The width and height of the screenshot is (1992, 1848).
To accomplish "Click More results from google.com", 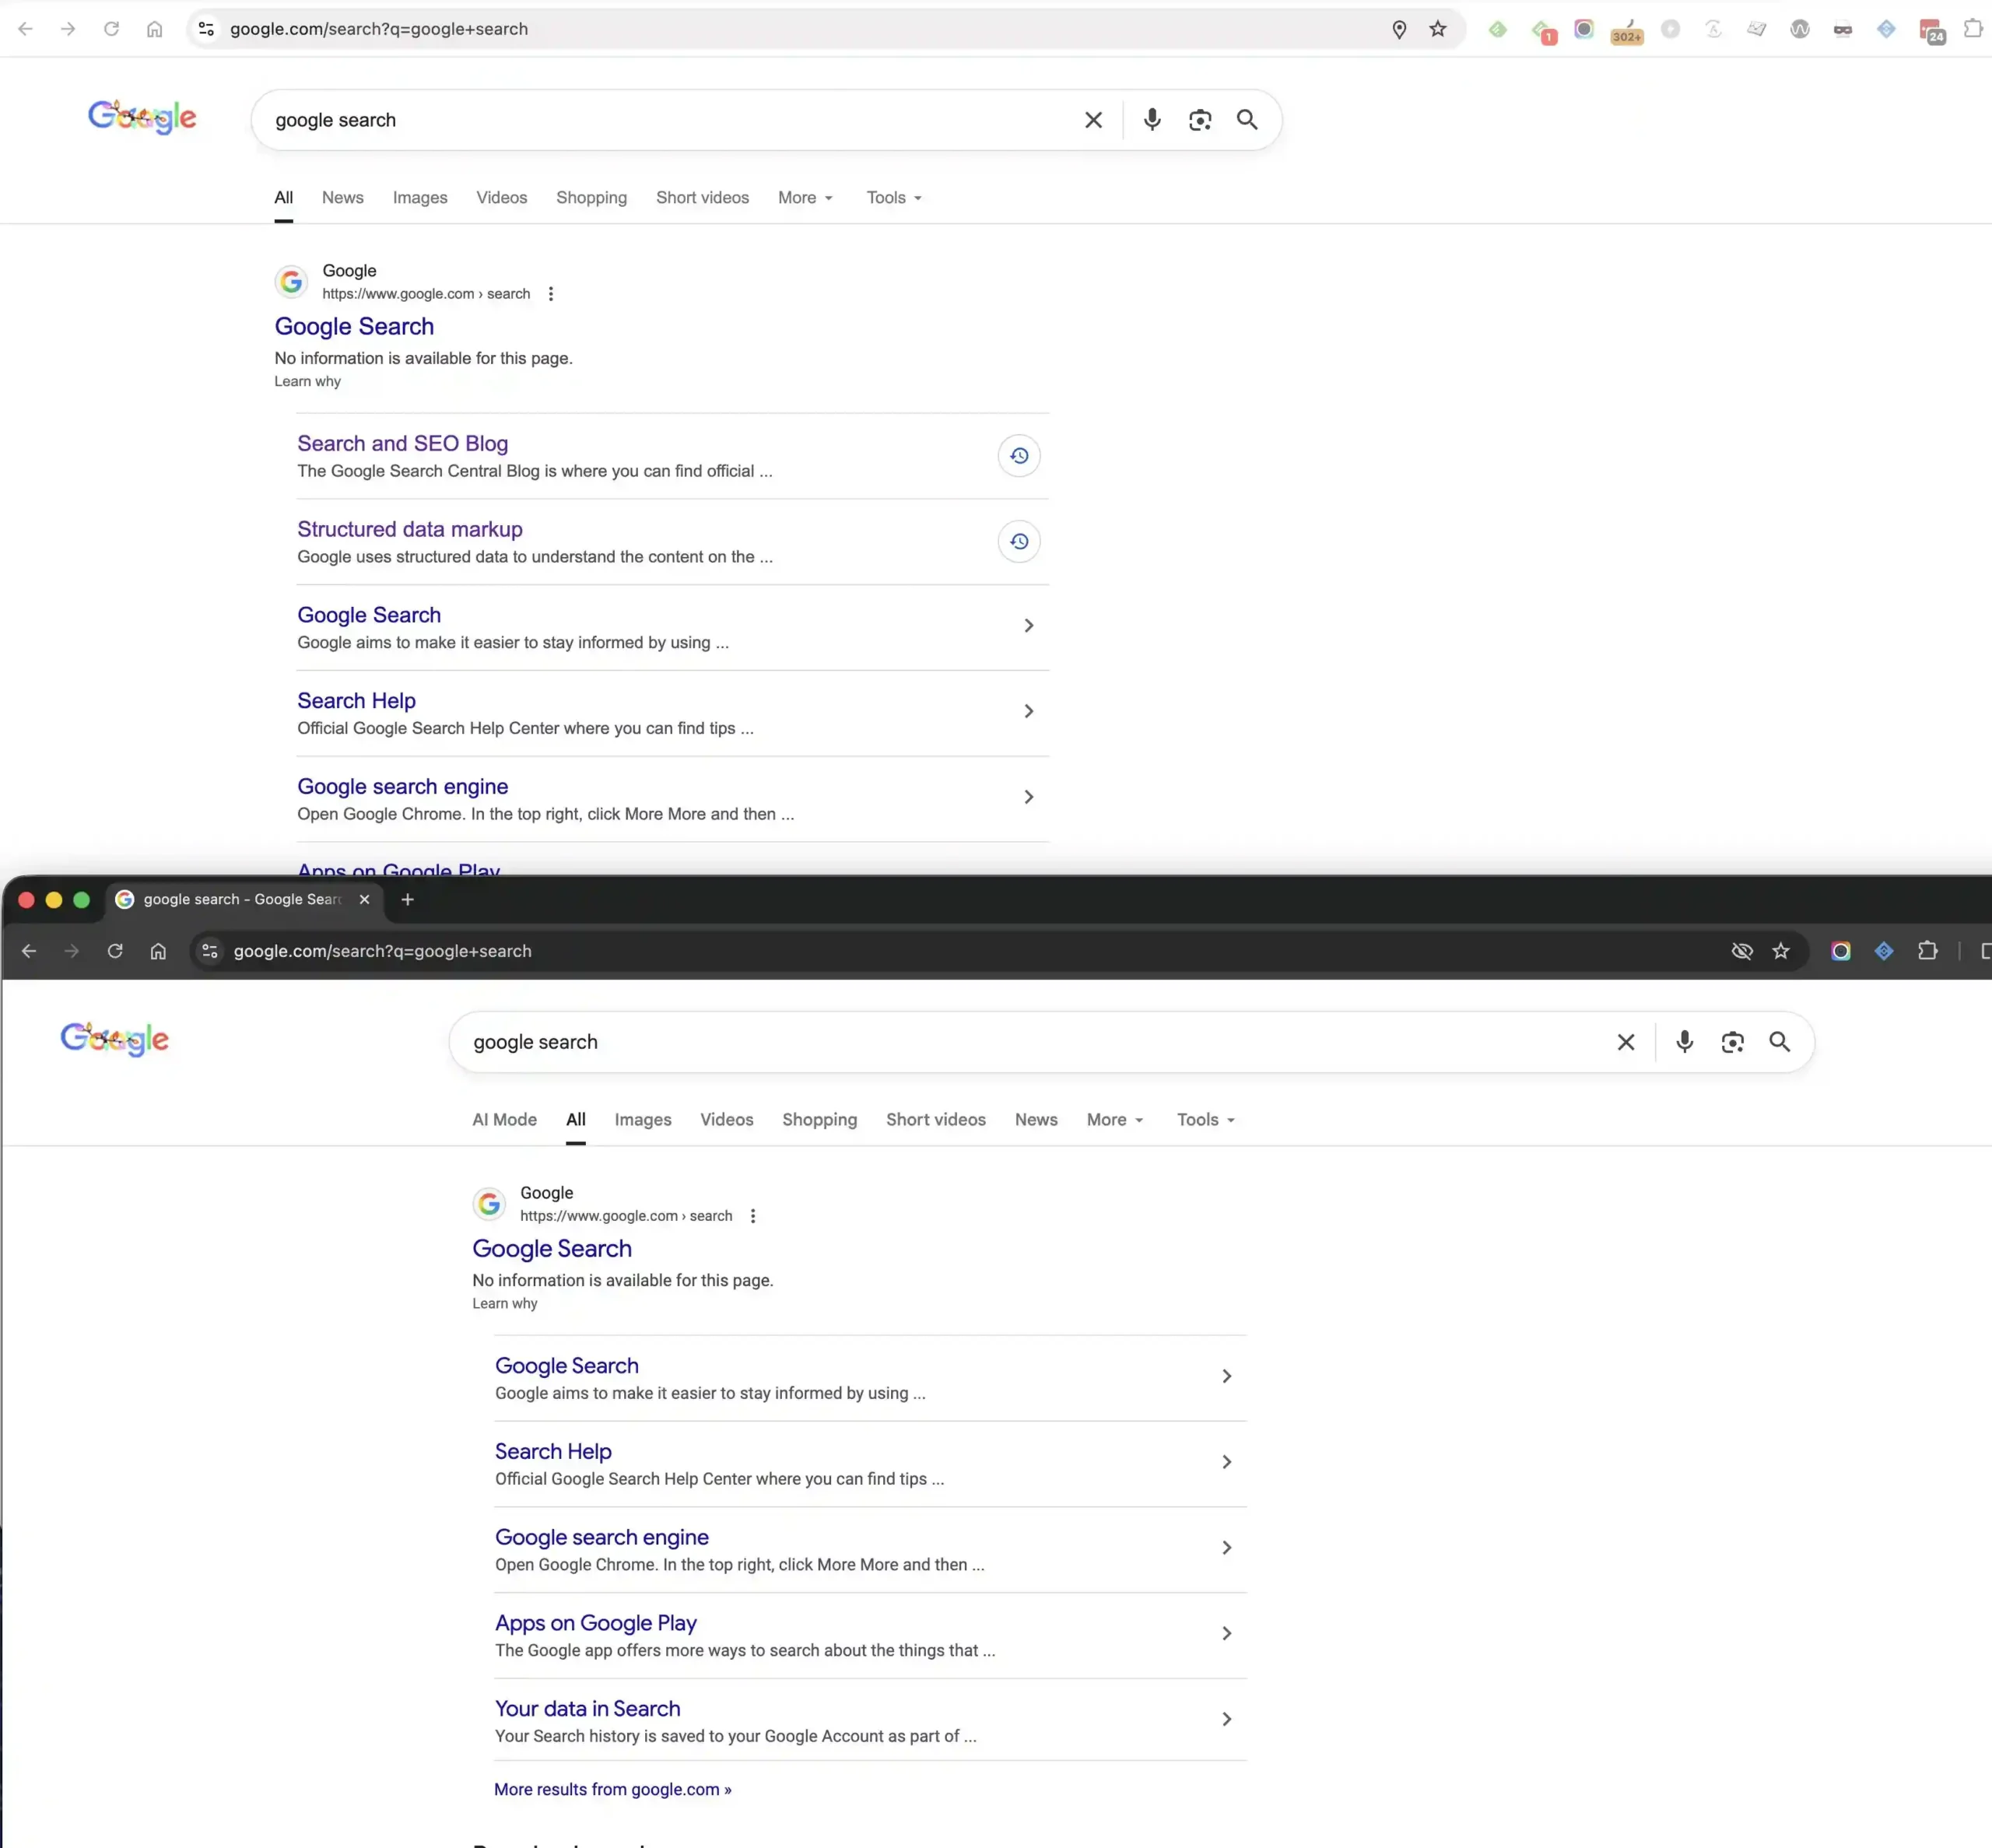I will (613, 1789).
